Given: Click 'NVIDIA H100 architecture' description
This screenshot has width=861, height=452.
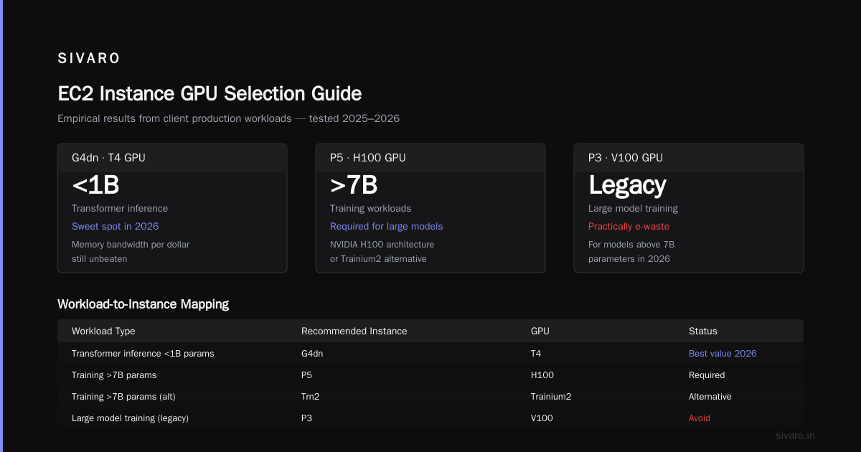Looking at the screenshot, I should (382, 245).
